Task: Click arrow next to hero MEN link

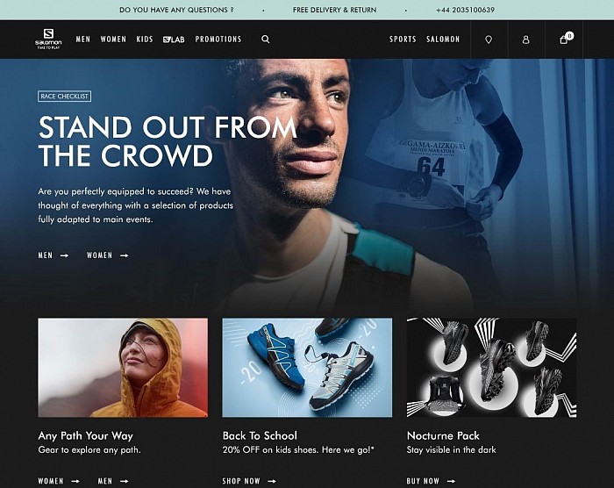Action: (x=64, y=255)
